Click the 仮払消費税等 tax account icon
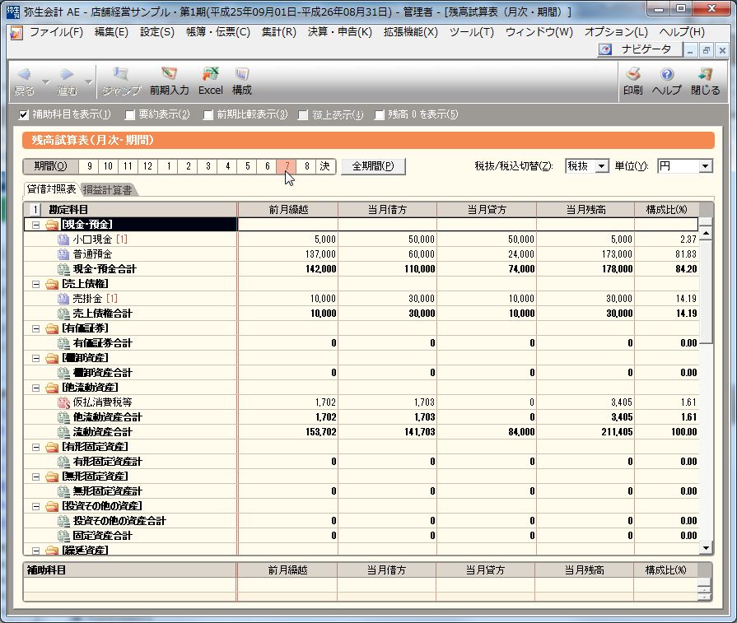This screenshot has width=737, height=623. pyautogui.click(x=63, y=402)
